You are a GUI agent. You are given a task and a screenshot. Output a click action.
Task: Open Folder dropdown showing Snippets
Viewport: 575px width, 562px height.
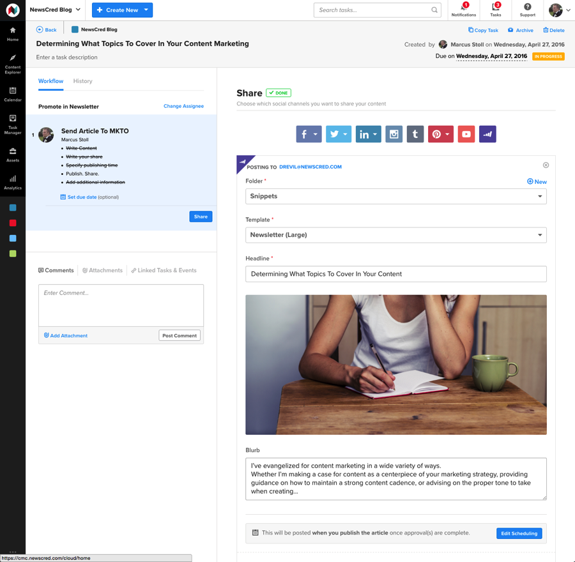(395, 197)
